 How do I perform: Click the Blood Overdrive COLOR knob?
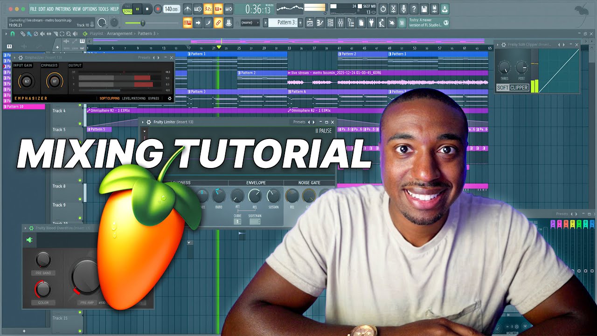pyautogui.click(x=43, y=289)
